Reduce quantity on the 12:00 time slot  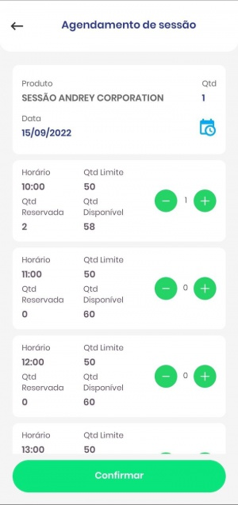click(166, 376)
